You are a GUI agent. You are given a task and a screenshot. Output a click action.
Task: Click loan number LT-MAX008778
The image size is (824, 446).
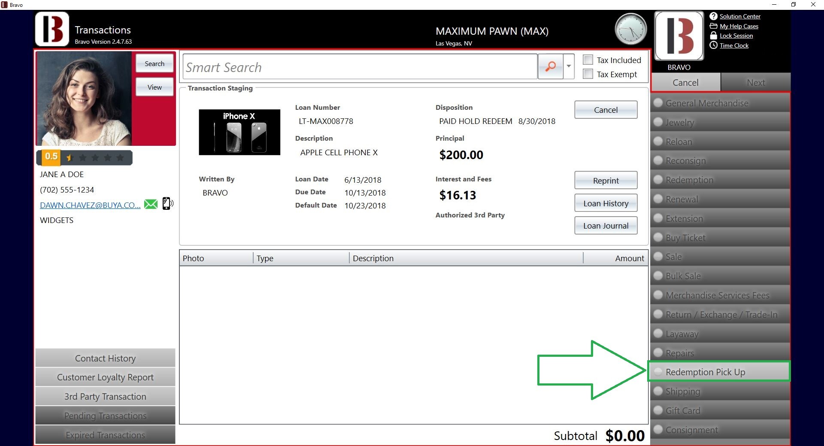[326, 121]
